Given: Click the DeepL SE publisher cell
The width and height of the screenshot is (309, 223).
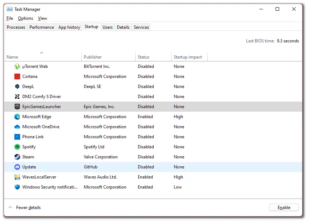Looking at the screenshot, I should 92,87.
